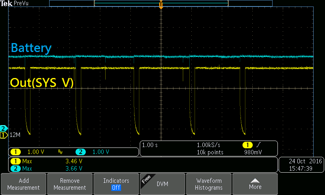The width and height of the screenshot is (325, 195).
Task: Click the 24 Oct 2016 date readout
Action: point(305,161)
